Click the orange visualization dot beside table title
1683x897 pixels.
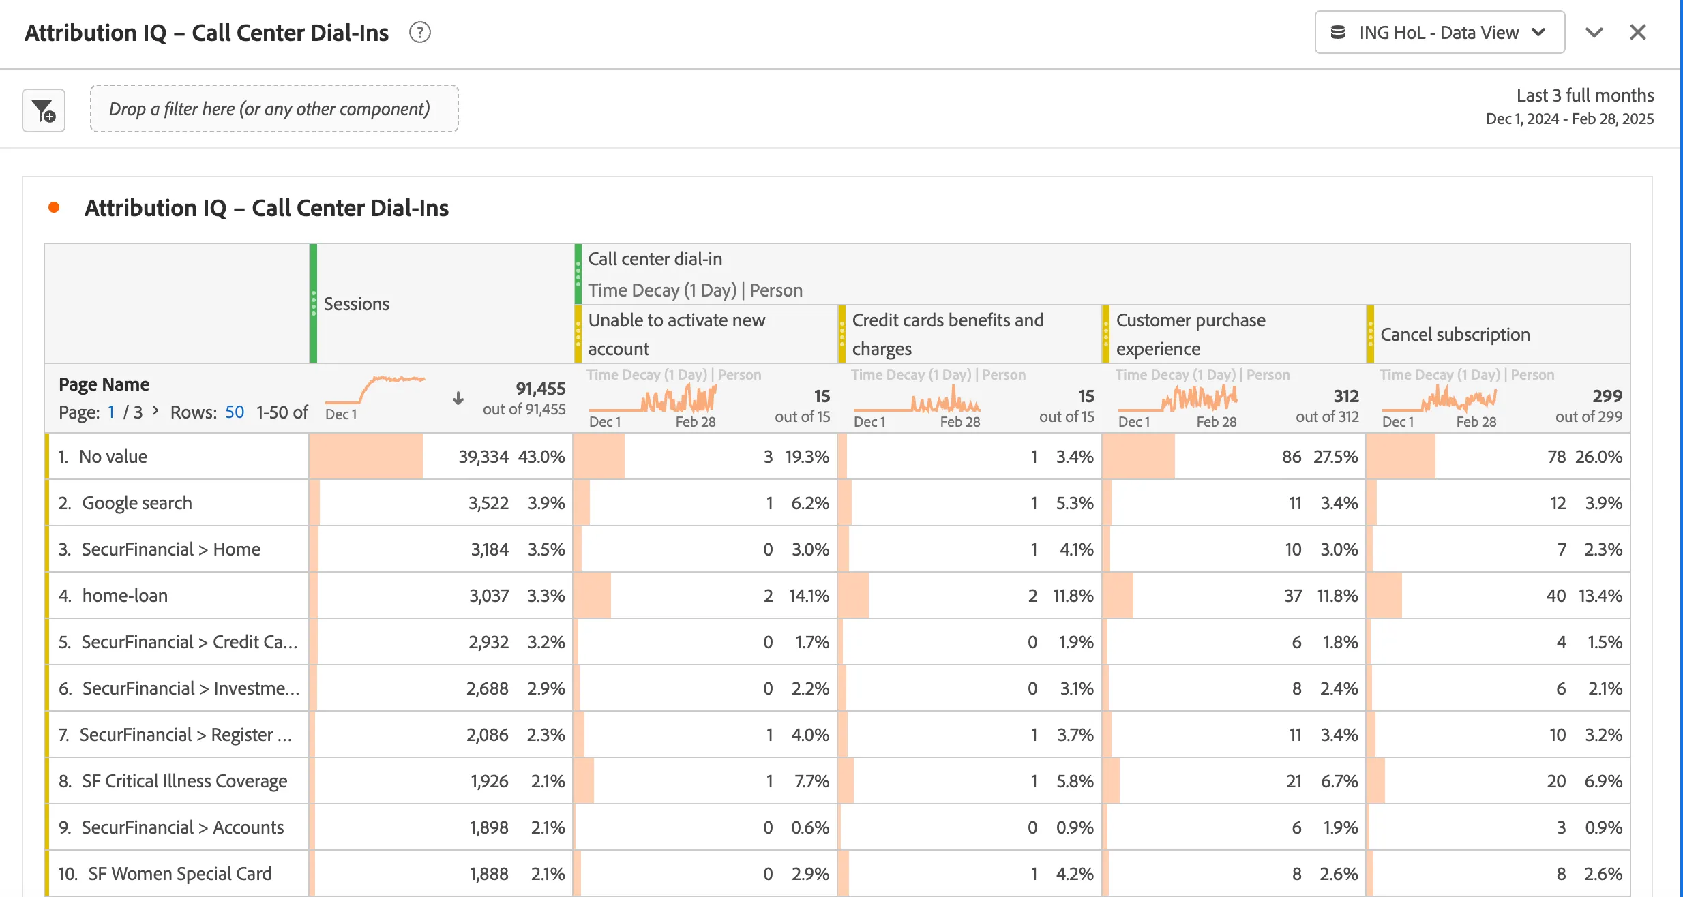[54, 207]
